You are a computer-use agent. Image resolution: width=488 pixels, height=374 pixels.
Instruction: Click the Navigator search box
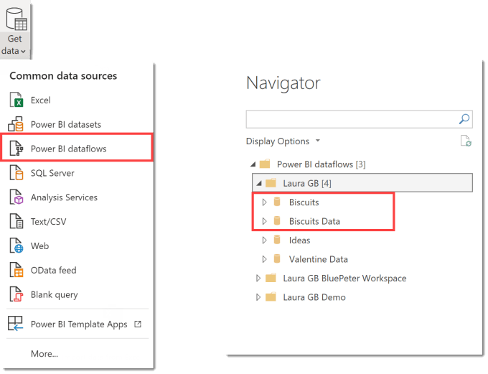coord(359,119)
